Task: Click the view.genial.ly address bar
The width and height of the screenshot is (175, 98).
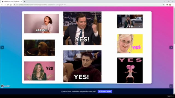Action: coord(88,5)
